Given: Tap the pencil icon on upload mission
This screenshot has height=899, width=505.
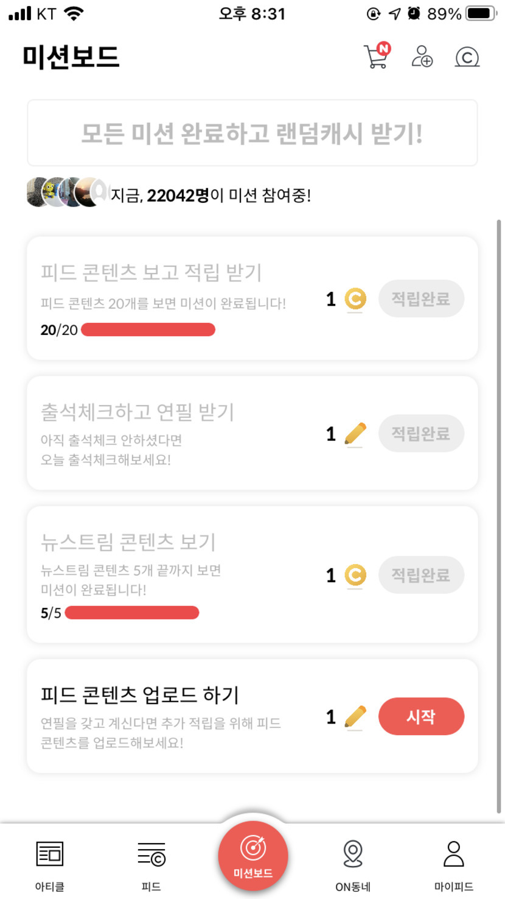Looking at the screenshot, I should coord(355,717).
